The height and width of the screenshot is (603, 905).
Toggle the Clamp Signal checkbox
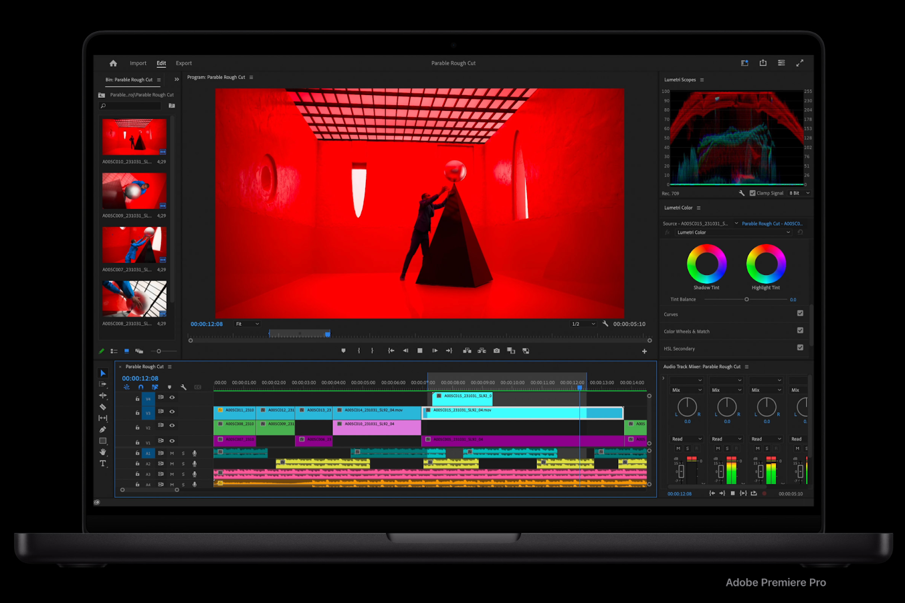752,193
